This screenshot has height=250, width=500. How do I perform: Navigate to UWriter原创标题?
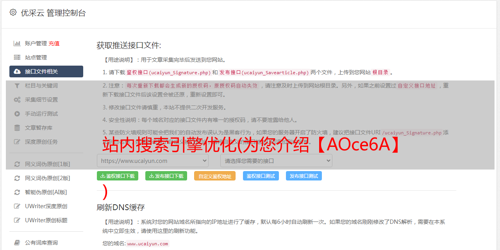click(46, 220)
